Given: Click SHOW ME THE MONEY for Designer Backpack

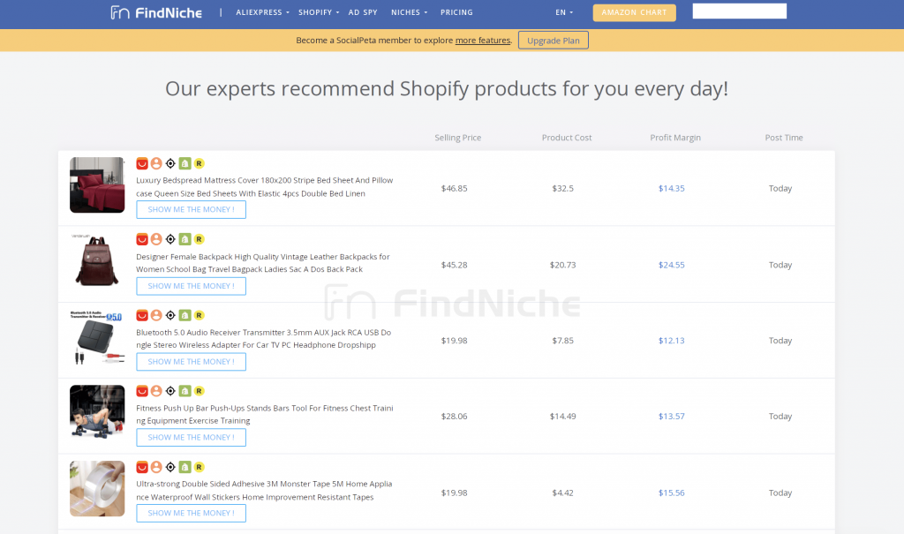Looking at the screenshot, I should point(191,286).
